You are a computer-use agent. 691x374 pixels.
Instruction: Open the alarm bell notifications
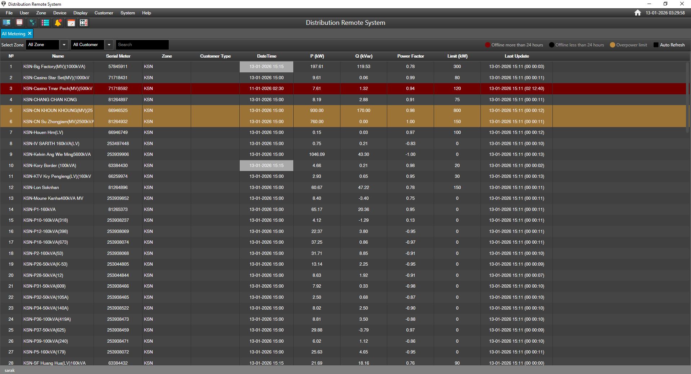(x=58, y=23)
